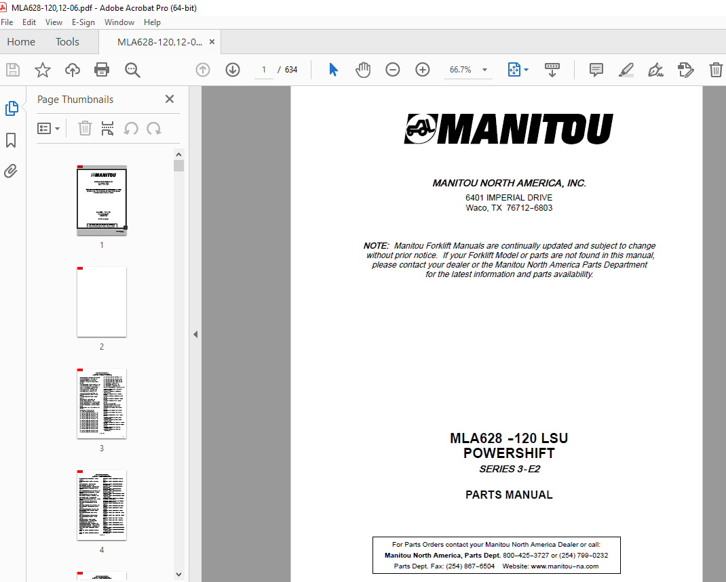
Task: Open the Attachments paperclip panel
Action: tap(11, 171)
